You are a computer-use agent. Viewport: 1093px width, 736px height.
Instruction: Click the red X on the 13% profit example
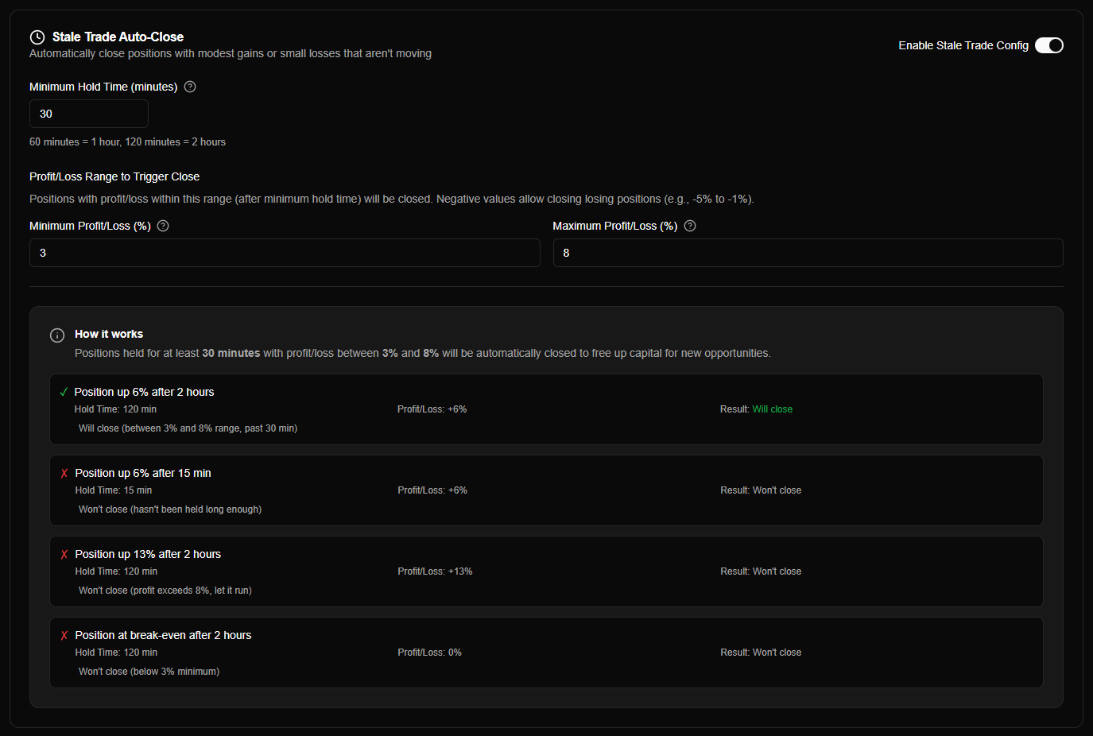tap(64, 553)
